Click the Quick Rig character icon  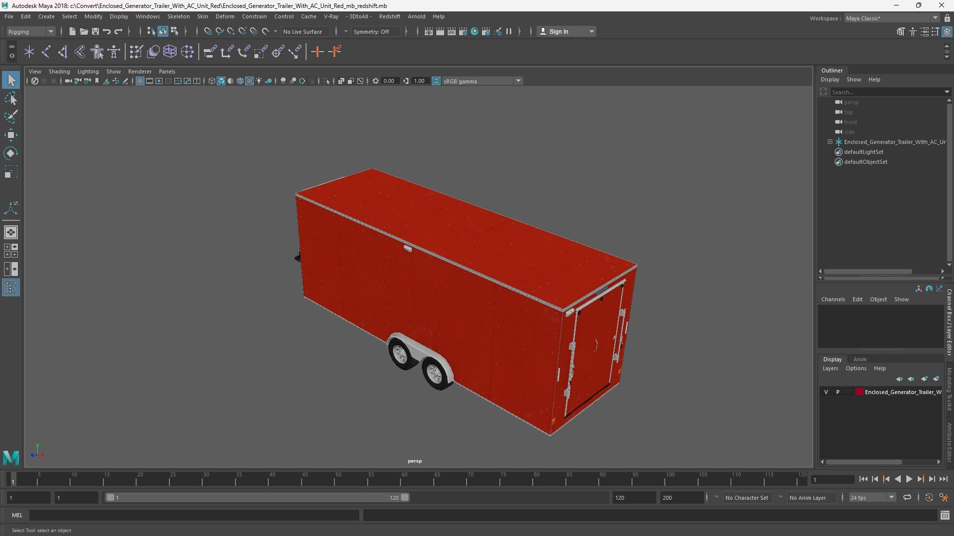click(x=97, y=52)
